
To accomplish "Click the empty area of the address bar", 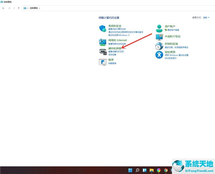I will click(x=128, y=8).
